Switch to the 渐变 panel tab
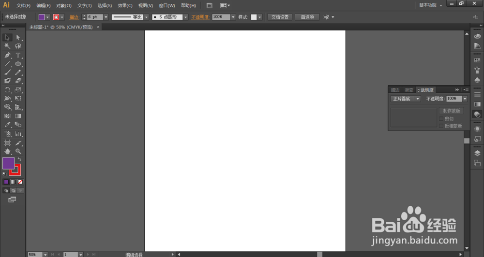The height and width of the screenshot is (257, 484). click(408, 90)
